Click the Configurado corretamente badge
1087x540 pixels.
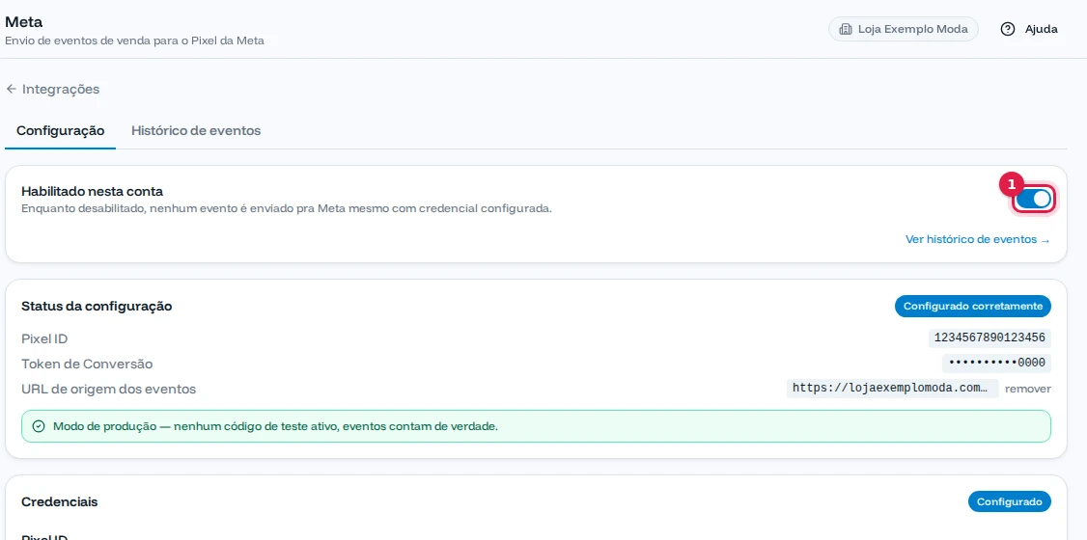point(973,306)
